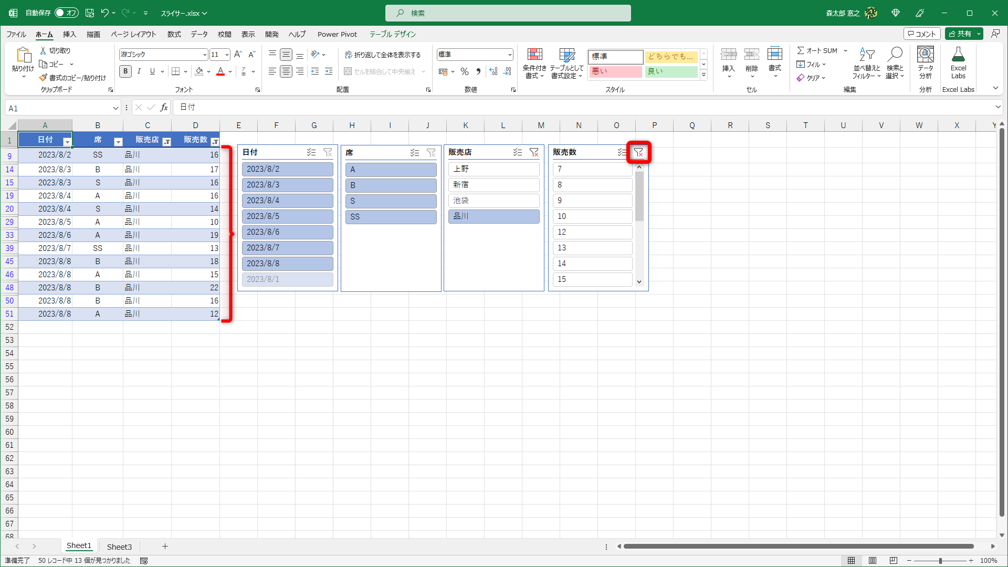Click オート SUM button
The image size is (1008, 567).
click(x=817, y=50)
